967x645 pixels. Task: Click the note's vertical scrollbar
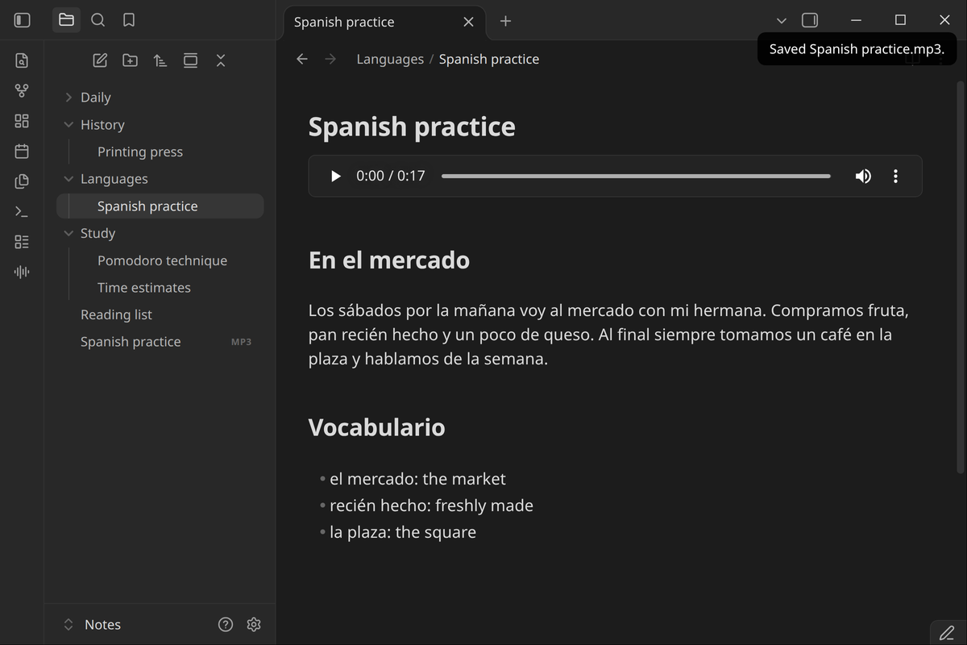pos(960,277)
